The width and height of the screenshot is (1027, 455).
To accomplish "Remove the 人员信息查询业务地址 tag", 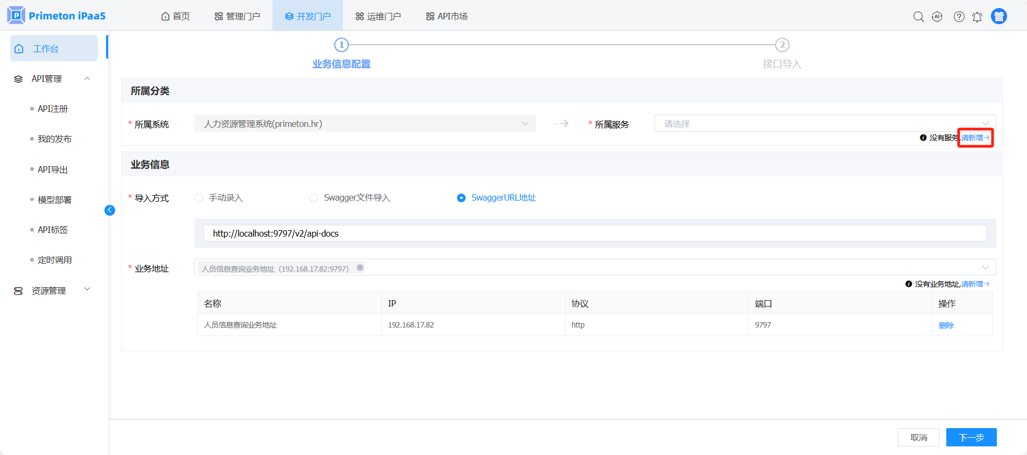I will click(x=360, y=268).
